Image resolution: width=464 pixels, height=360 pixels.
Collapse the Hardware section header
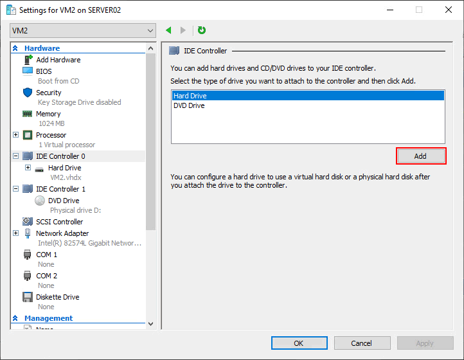point(15,48)
